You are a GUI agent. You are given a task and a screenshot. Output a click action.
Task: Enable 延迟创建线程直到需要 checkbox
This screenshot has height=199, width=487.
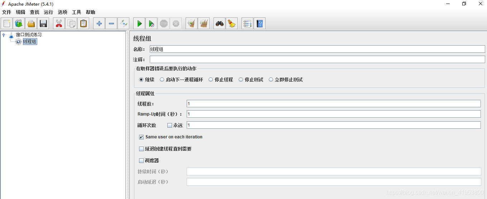(141, 149)
